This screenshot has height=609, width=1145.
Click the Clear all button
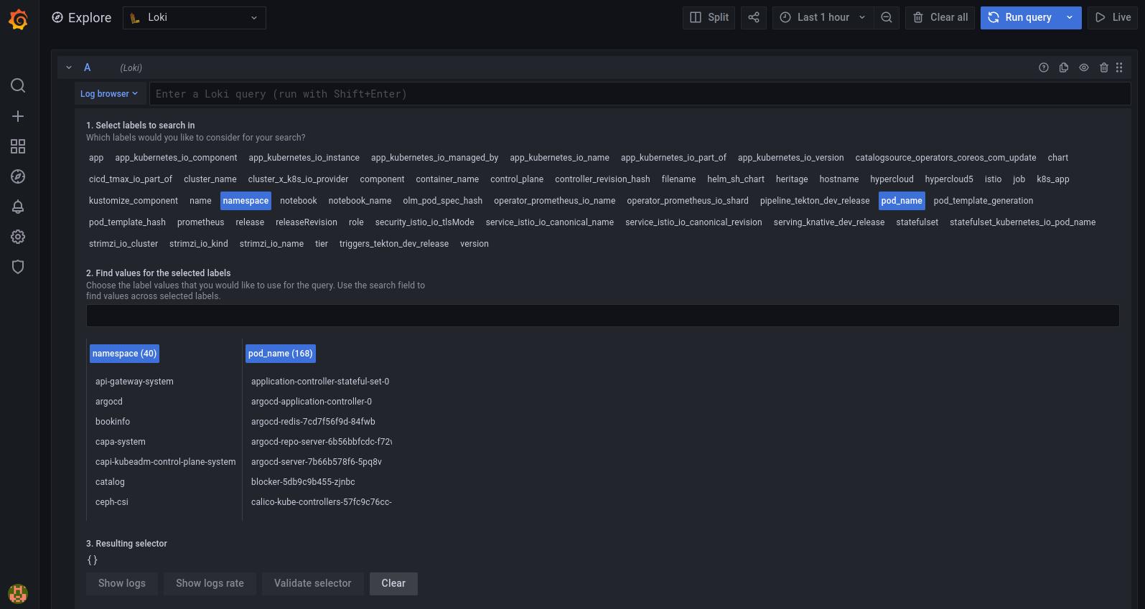pos(940,17)
